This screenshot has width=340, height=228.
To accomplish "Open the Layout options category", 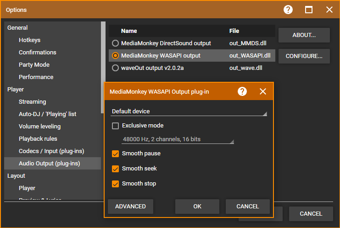I will [16, 176].
